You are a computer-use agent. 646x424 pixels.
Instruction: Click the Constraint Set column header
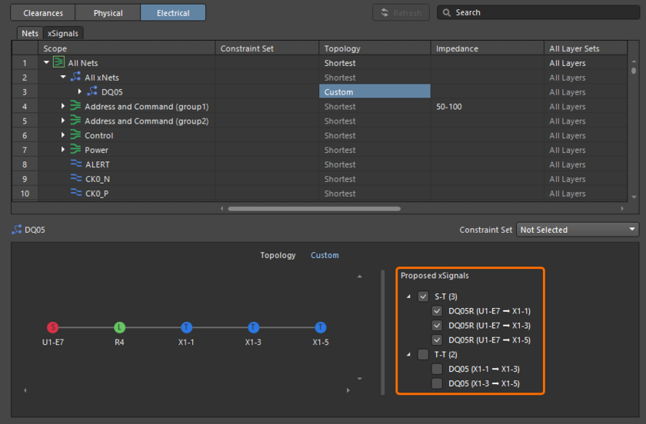tap(267, 48)
